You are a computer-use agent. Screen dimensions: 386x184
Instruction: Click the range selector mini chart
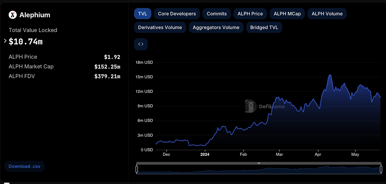(259, 169)
